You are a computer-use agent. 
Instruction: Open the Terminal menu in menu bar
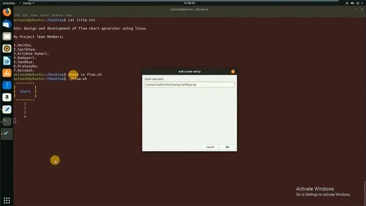point(57,15)
